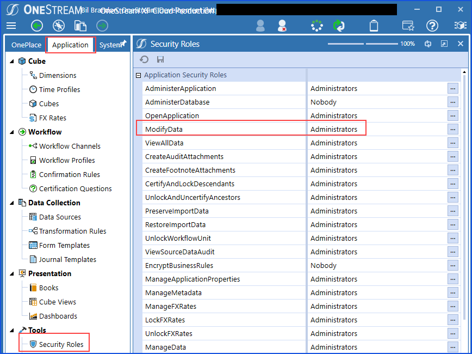The image size is (472, 354).
Task: Open Dimensions in the Cube group
Action: click(x=53, y=75)
